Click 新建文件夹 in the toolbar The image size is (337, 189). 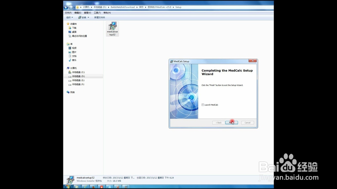tap(99, 17)
